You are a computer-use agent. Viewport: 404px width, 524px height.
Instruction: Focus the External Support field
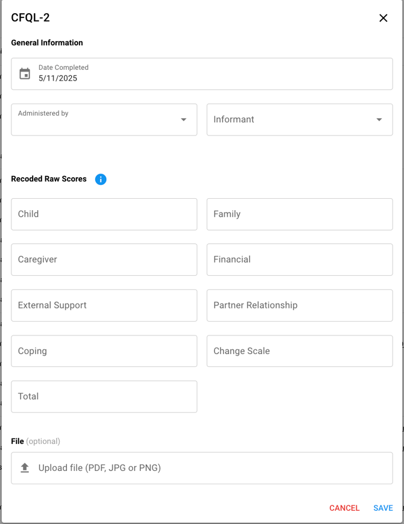[104, 305]
